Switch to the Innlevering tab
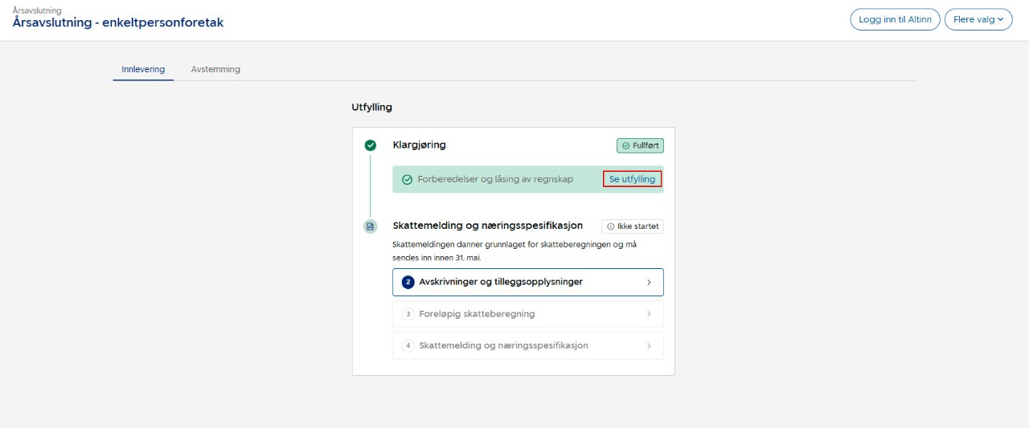This screenshot has height=428, width=1029. [x=143, y=70]
